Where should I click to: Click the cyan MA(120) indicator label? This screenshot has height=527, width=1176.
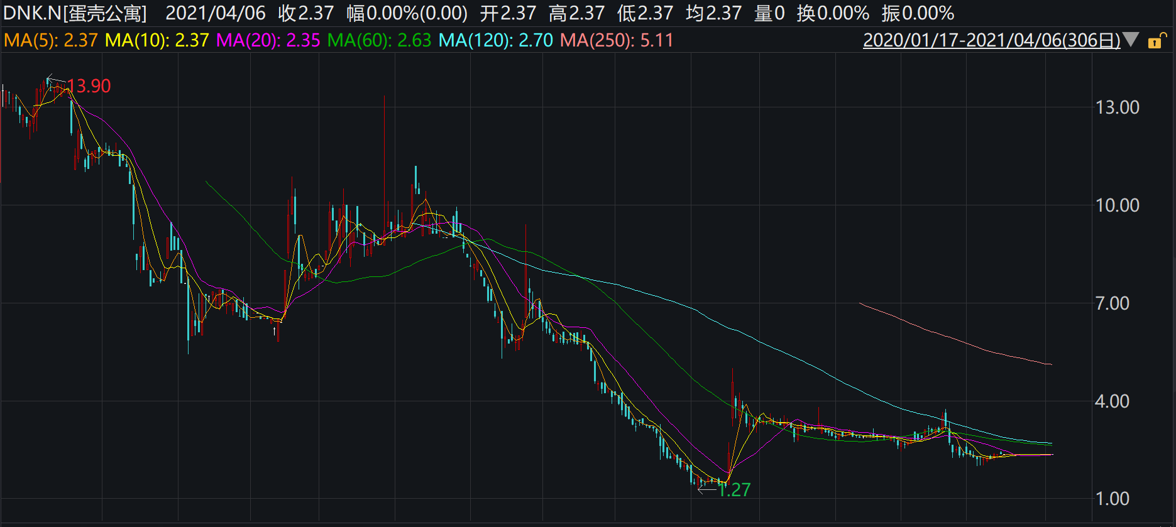495,40
